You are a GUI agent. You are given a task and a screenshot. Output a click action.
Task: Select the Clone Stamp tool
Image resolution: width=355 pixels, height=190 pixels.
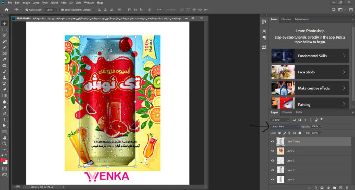(4, 77)
